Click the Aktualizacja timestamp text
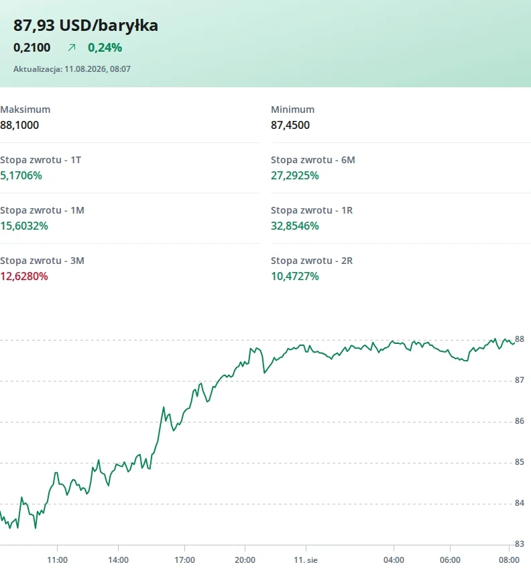The width and height of the screenshot is (531, 581). (72, 69)
